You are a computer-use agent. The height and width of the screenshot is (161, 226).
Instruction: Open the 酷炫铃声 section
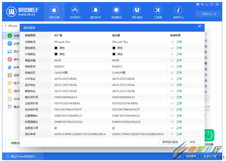96,12
